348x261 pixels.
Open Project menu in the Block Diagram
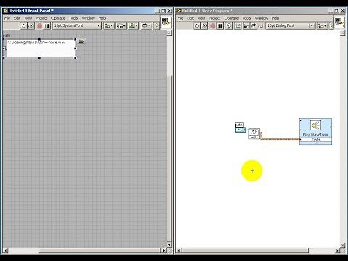(x=215, y=18)
